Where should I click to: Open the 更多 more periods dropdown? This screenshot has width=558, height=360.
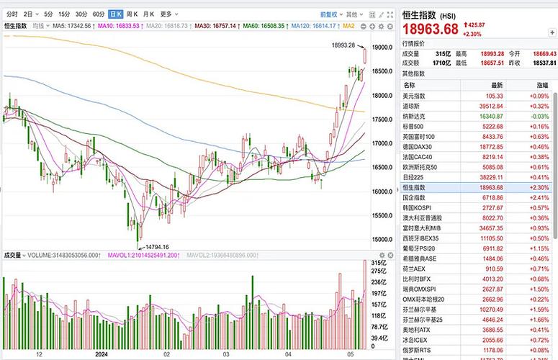[x=169, y=14]
